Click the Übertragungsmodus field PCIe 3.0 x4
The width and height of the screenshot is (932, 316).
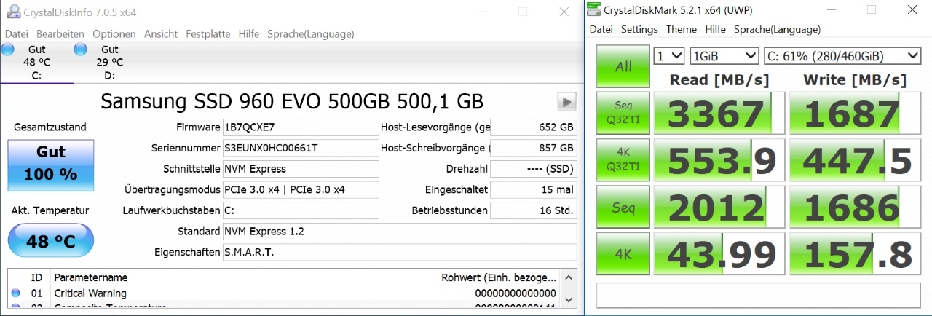tap(301, 189)
